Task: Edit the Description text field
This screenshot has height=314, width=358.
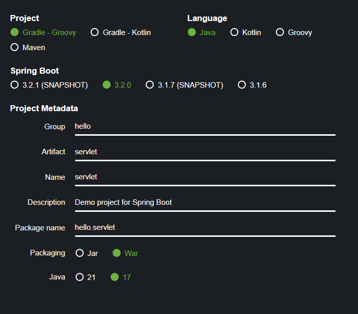Action: click(x=204, y=202)
